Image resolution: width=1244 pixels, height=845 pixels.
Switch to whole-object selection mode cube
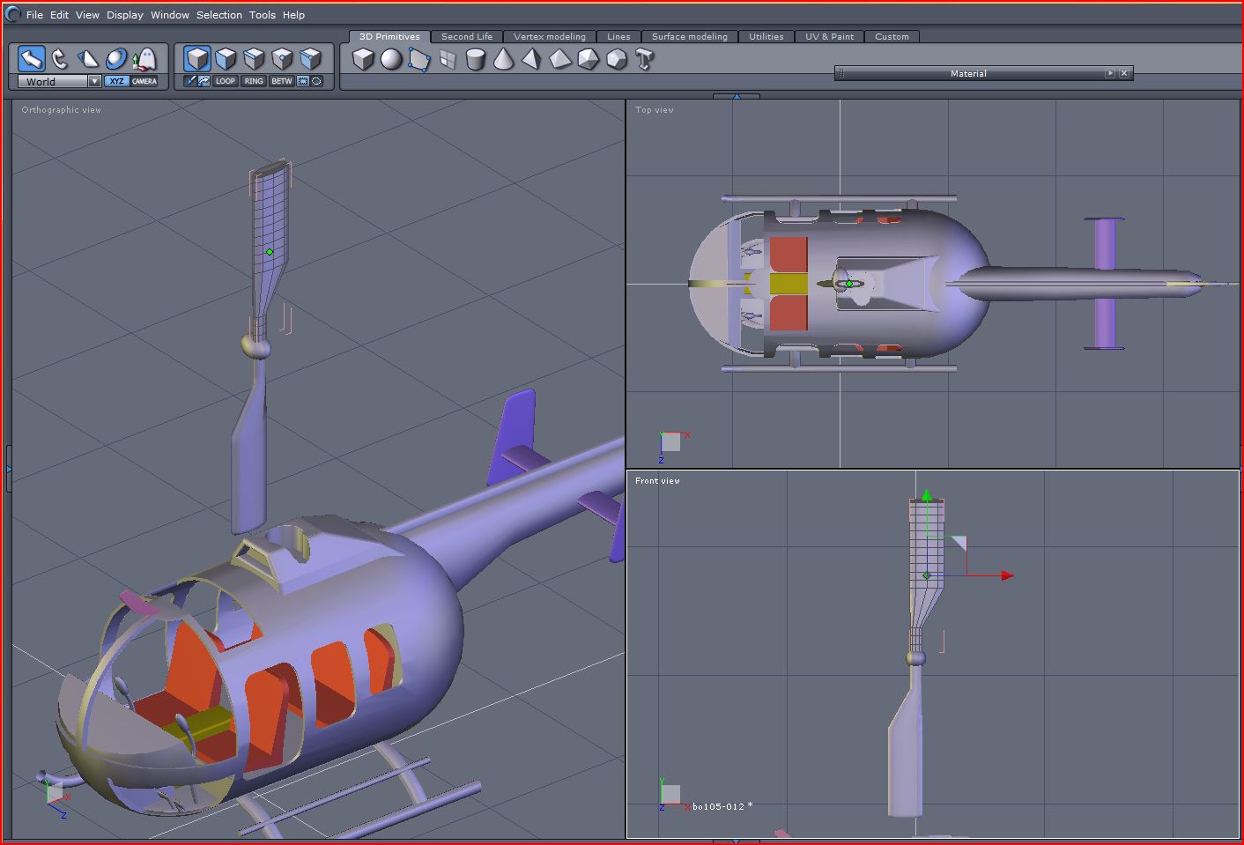[197, 59]
